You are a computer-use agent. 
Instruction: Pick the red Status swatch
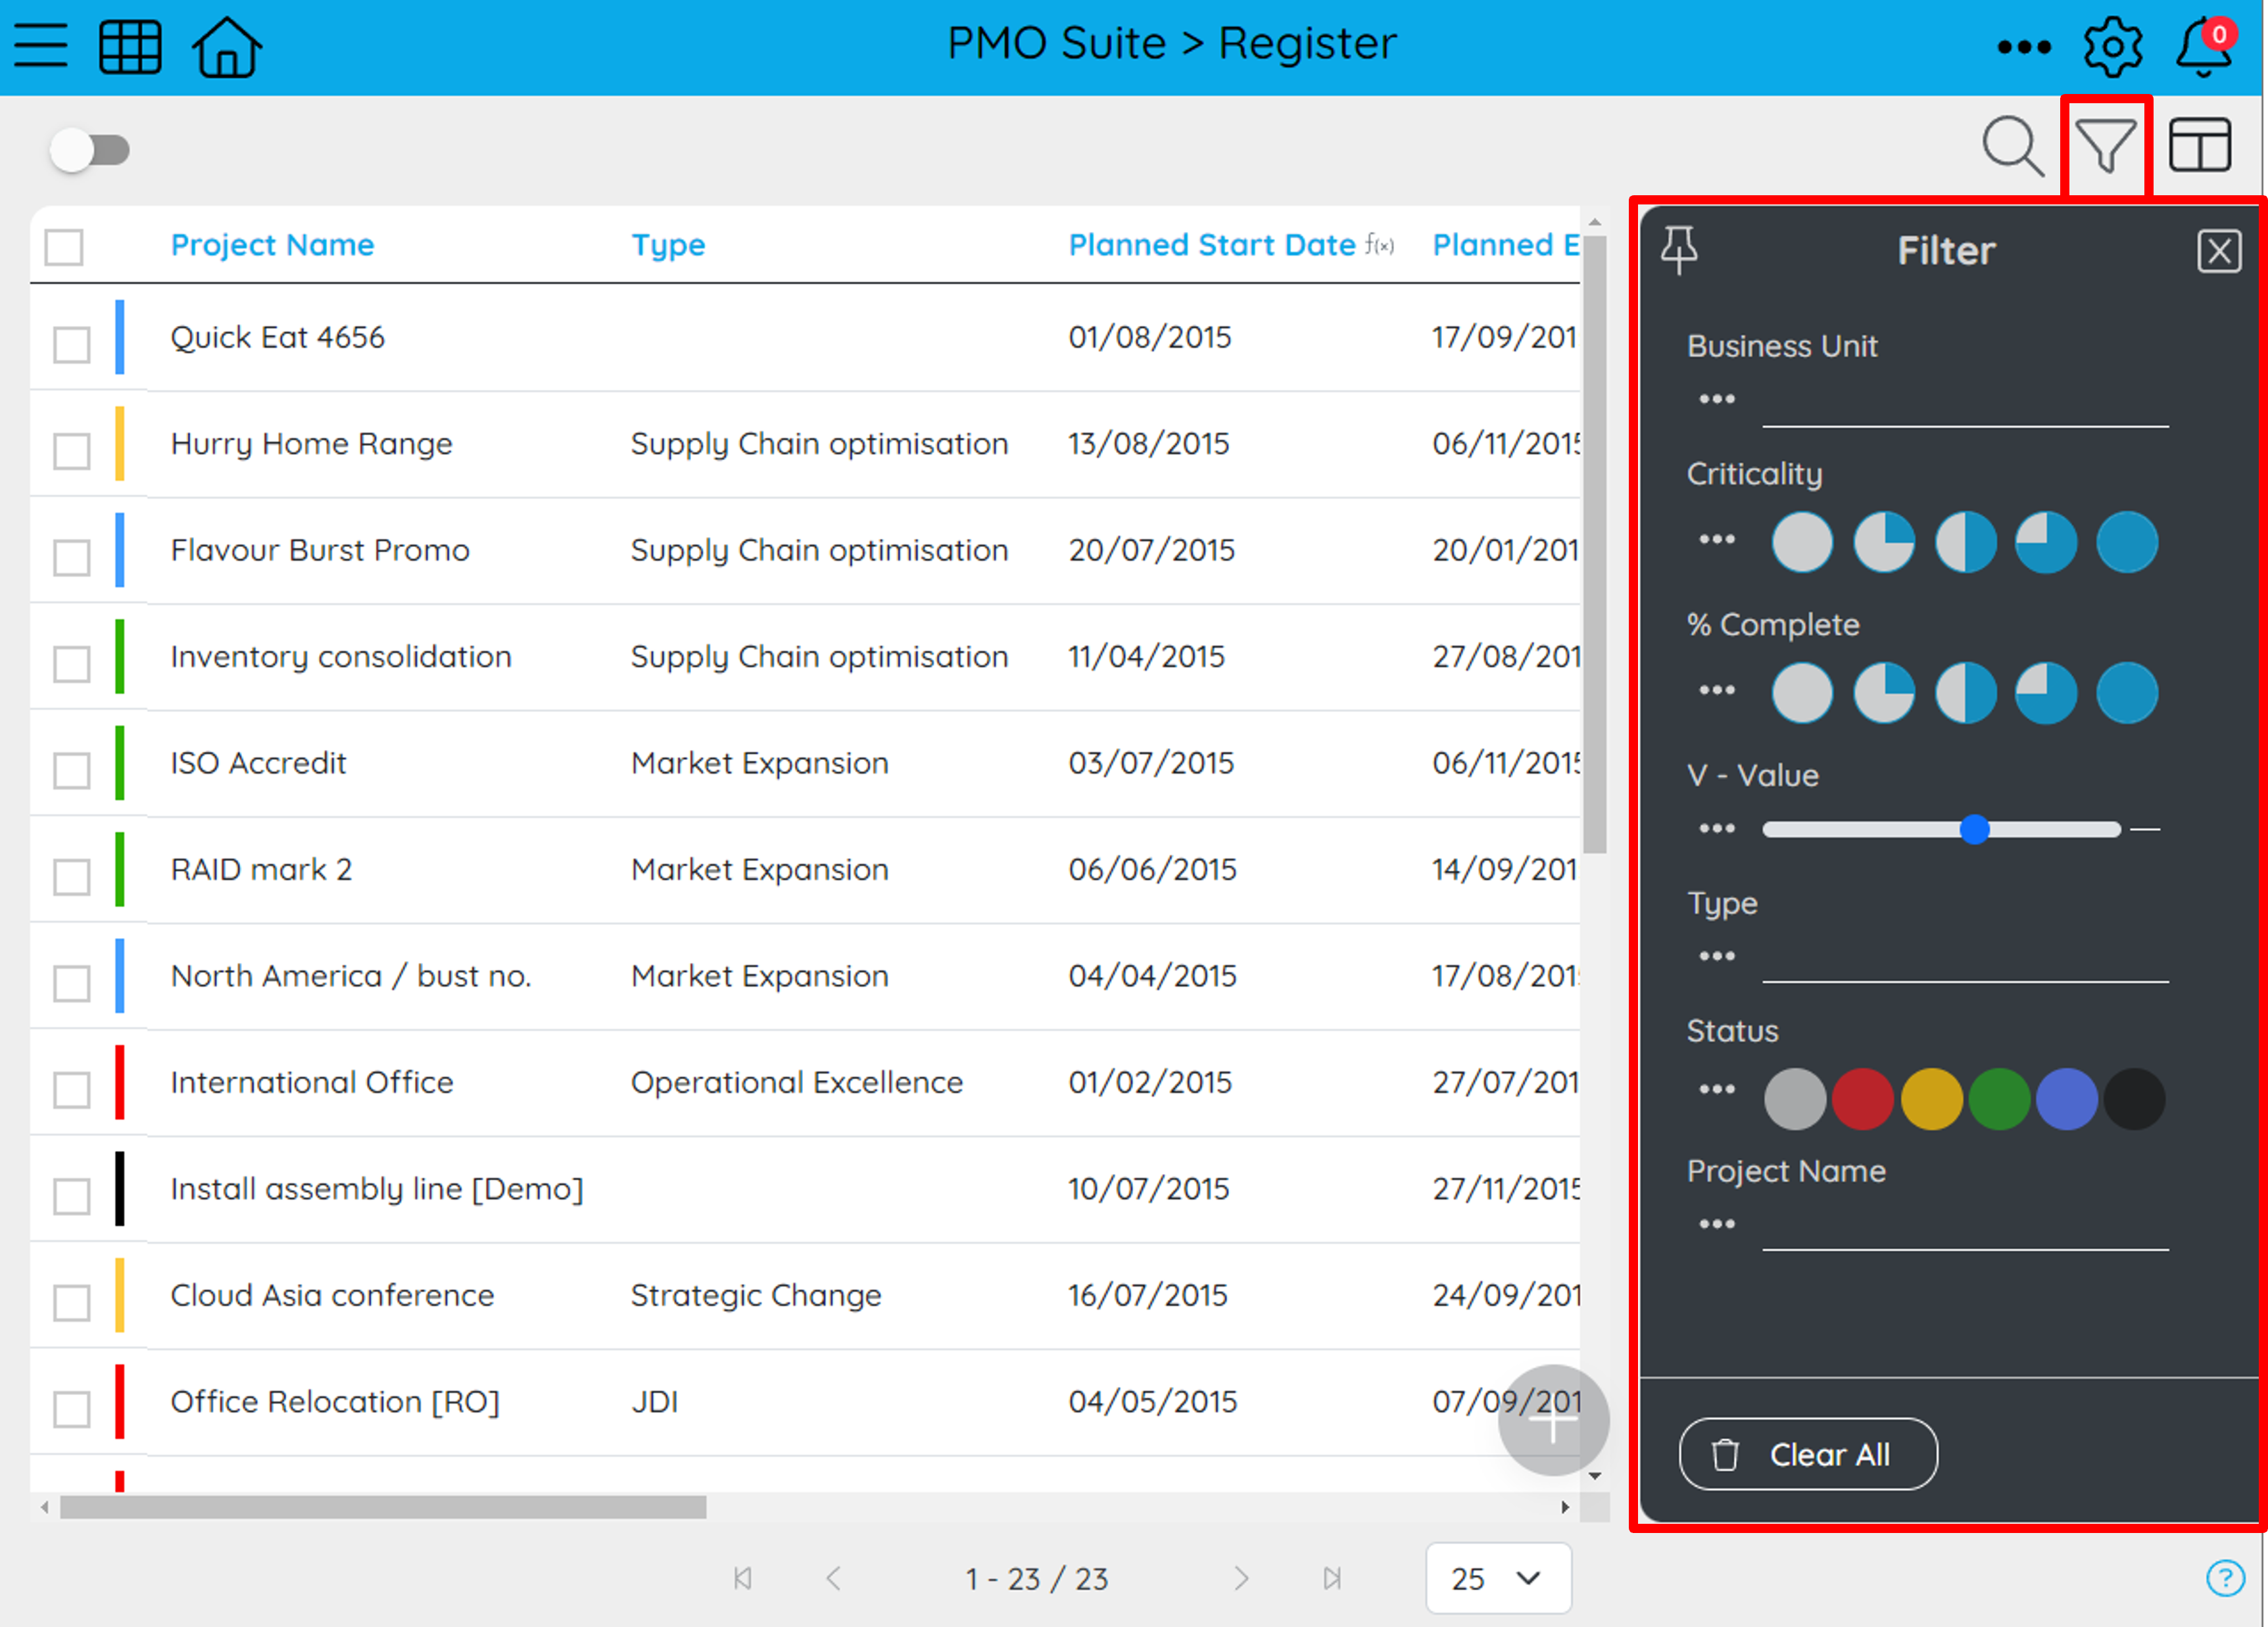1862,1098
